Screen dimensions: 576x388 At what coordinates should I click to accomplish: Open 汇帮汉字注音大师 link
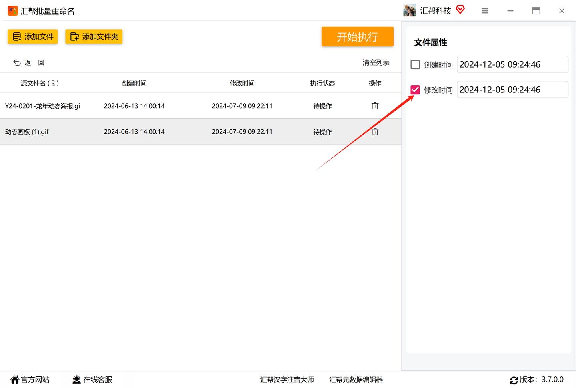pos(287,380)
